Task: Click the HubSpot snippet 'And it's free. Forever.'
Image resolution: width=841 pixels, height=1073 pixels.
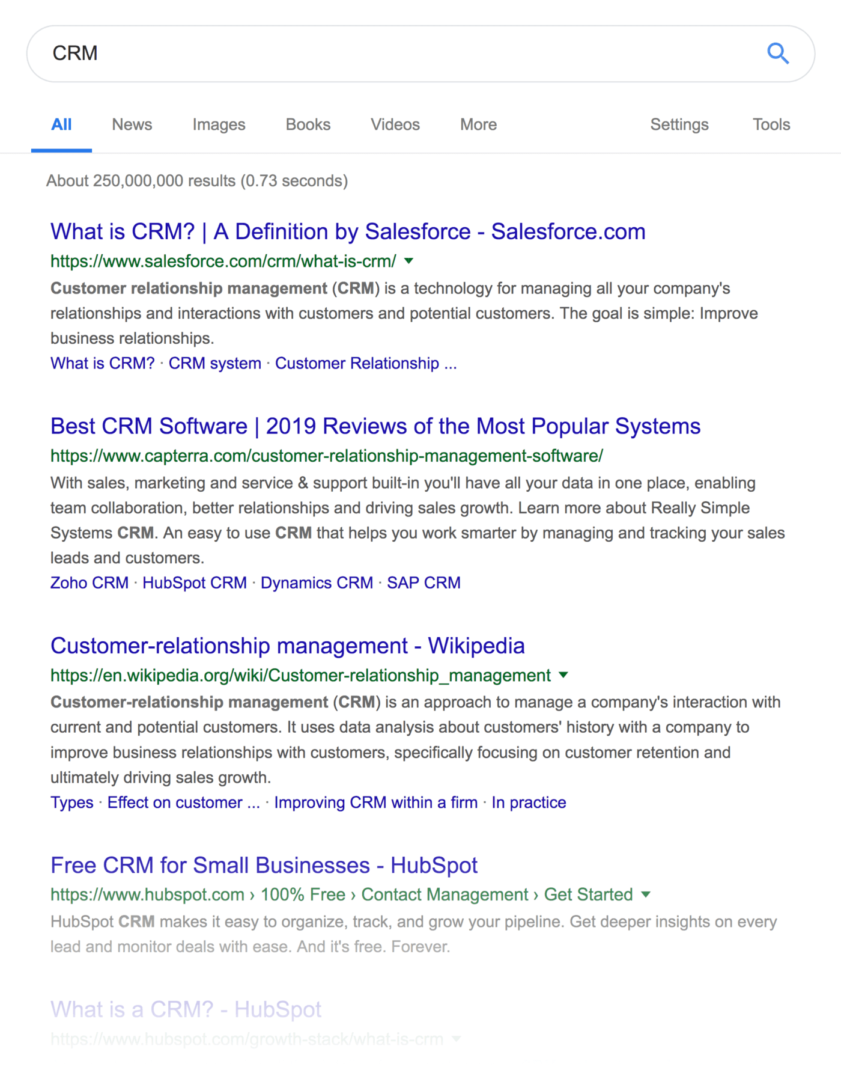Action: click(374, 947)
